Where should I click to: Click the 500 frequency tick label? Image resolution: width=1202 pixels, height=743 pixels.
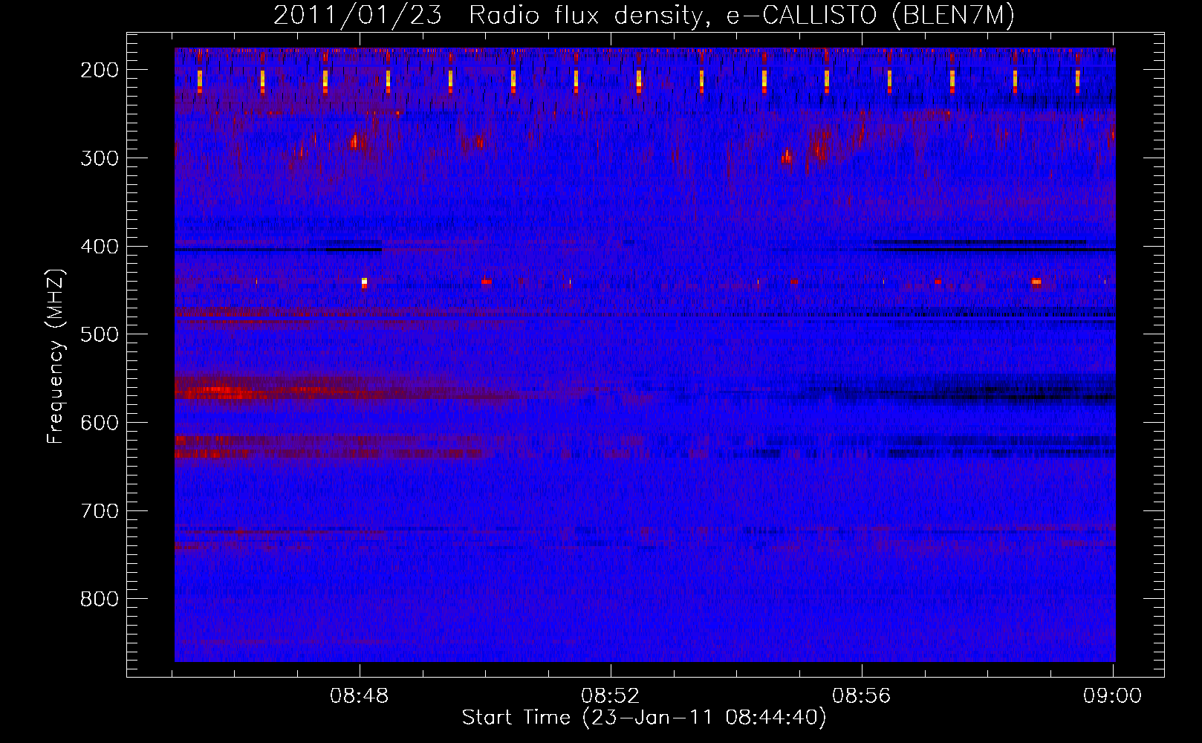tap(100, 334)
